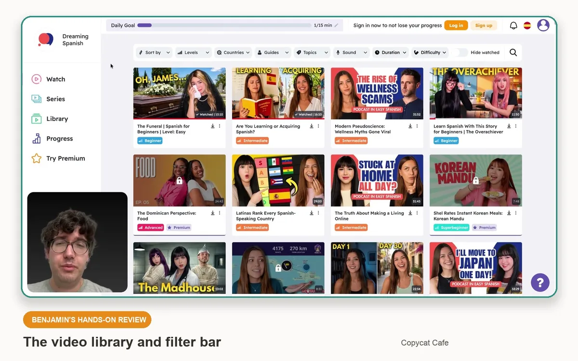The width and height of the screenshot is (578, 361).
Task: Expand the Difficulty filter dropdown
Action: [430, 52]
